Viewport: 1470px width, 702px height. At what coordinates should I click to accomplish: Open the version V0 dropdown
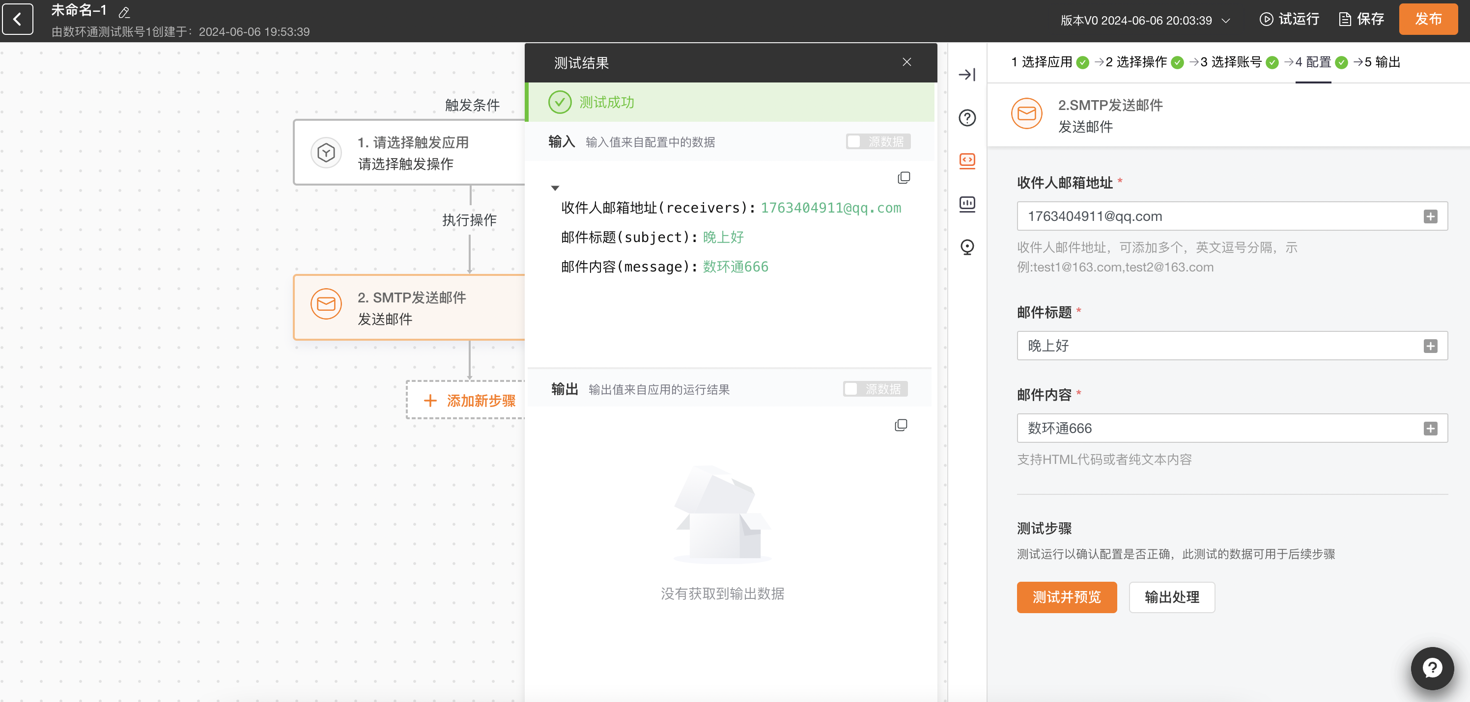[1145, 21]
